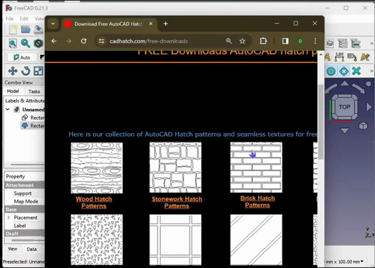This screenshot has height=268, width=375.
Task: Click the TOP face of navigation cube
Action: pos(344,107)
